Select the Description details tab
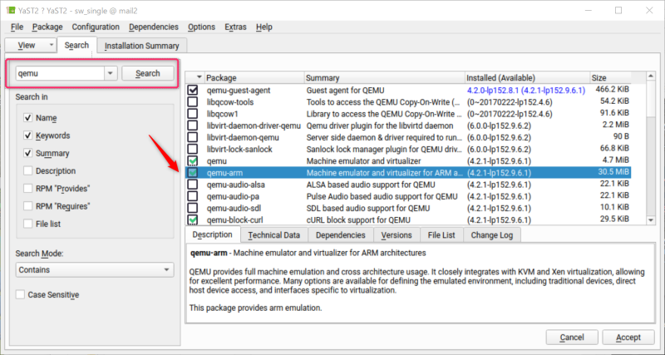 click(213, 234)
